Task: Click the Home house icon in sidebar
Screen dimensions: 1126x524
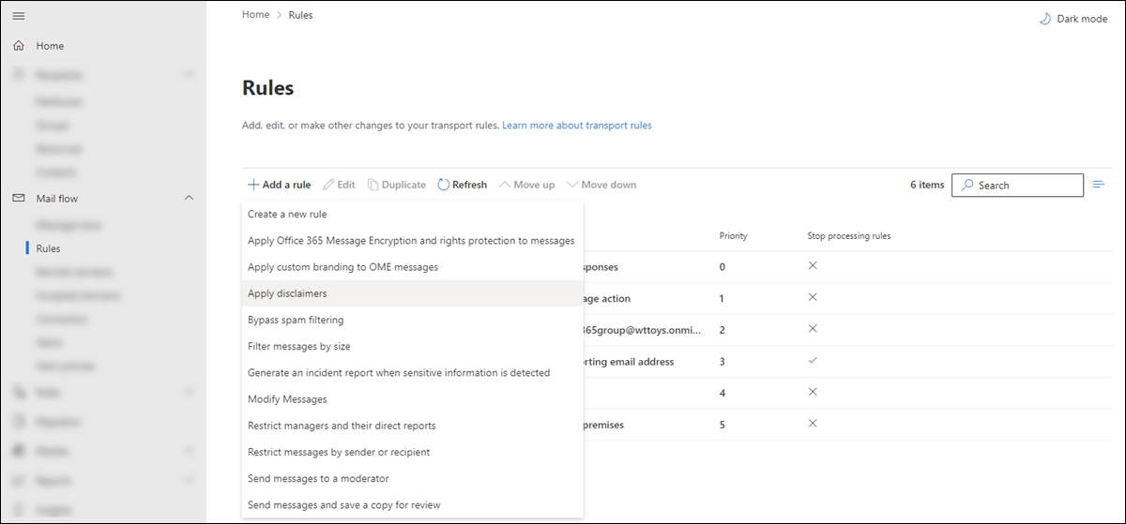Action: coord(19,46)
